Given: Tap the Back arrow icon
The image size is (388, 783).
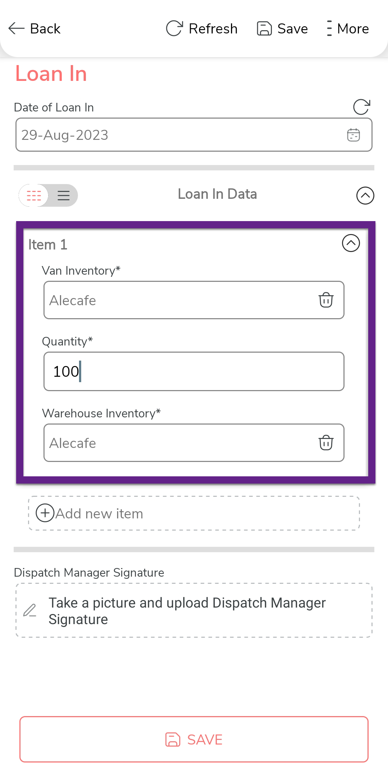Looking at the screenshot, I should (x=17, y=28).
